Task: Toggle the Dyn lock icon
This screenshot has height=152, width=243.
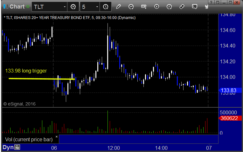Action: pyautogui.click(x=17, y=147)
